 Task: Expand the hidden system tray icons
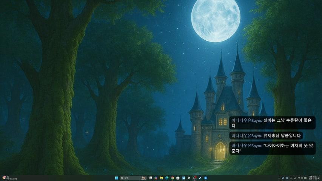pyautogui.click(x=279, y=178)
